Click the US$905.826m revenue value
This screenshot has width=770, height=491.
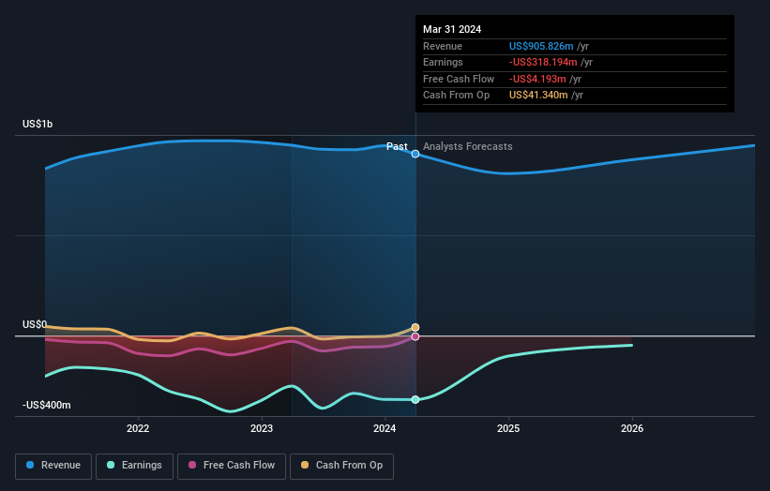point(541,46)
